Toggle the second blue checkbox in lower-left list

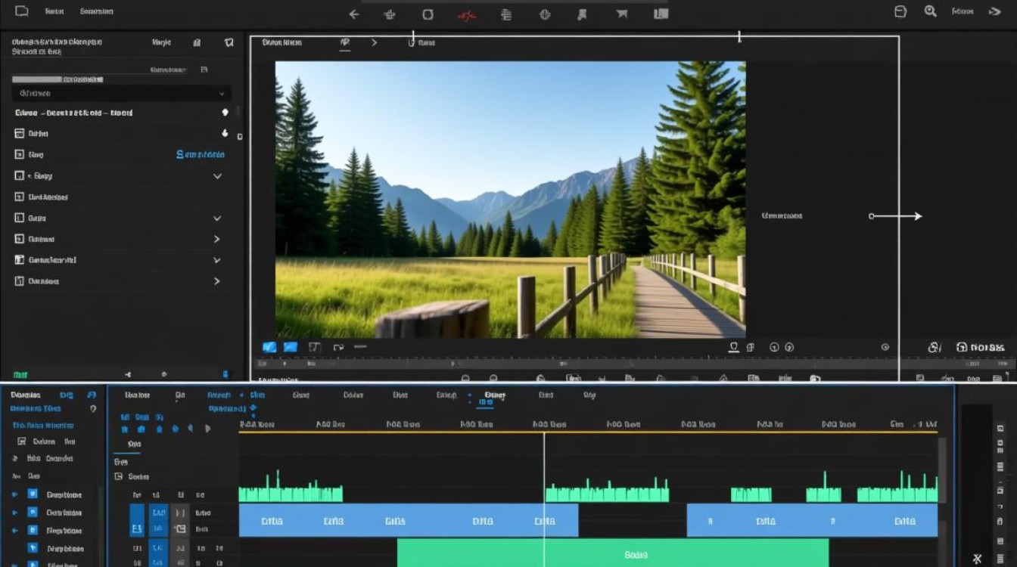33,512
